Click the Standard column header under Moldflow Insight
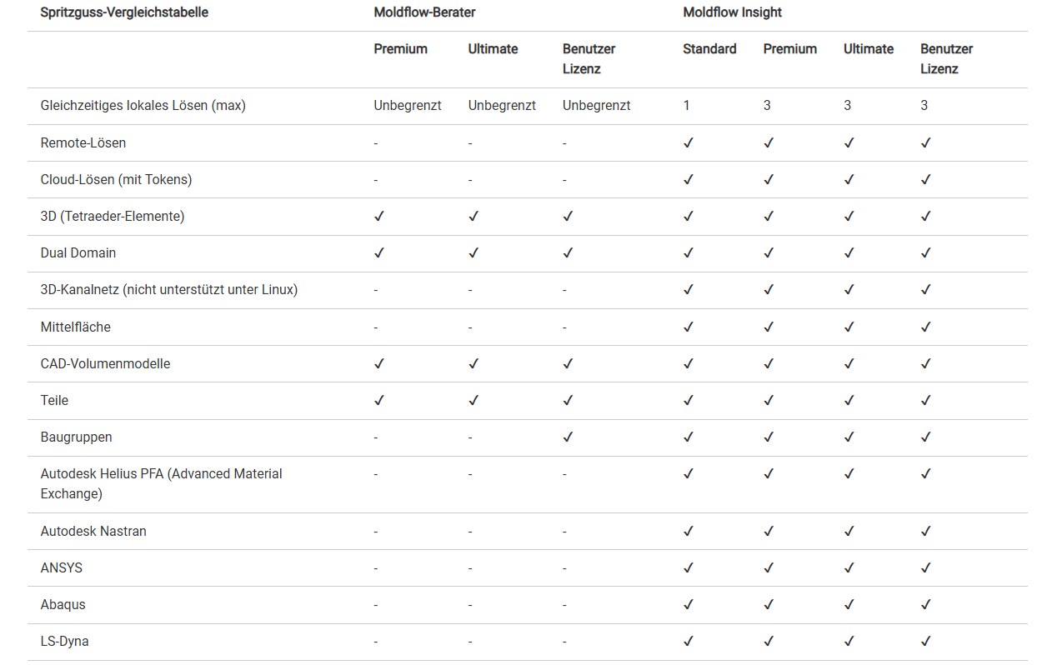 709,49
